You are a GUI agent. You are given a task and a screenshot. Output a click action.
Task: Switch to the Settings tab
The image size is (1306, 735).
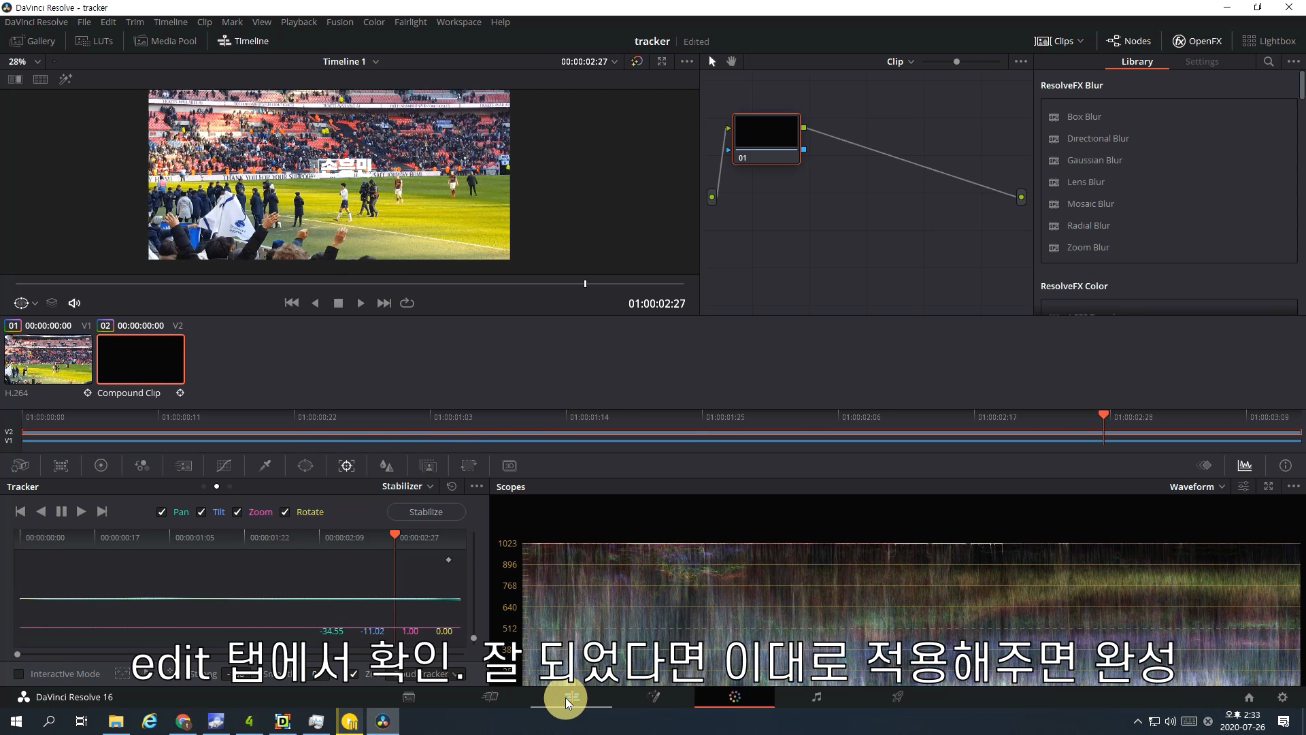pyautogui.click(x=1201, y=61)
